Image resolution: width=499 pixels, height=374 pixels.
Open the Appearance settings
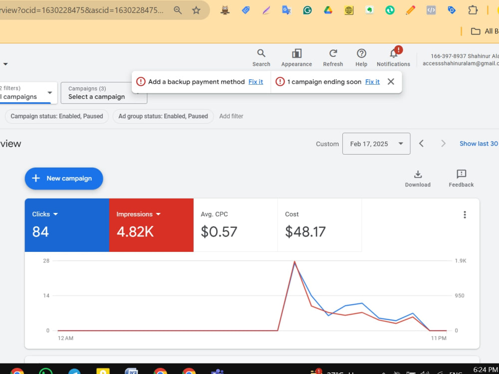tap(296, 58)
